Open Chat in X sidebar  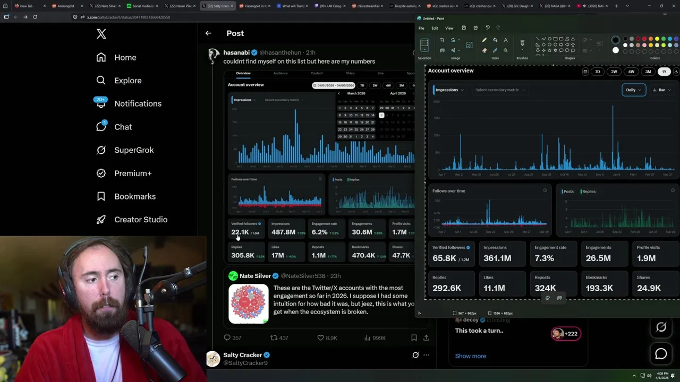[x=114, y=127]
